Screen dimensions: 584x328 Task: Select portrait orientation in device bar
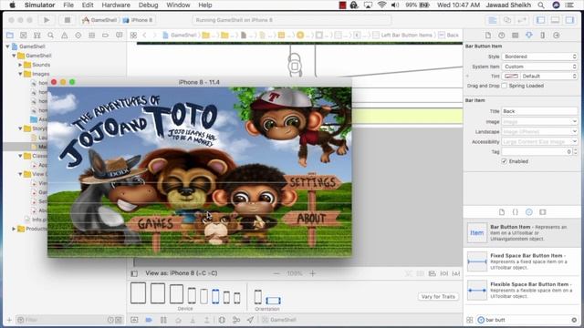coord(257,297)
